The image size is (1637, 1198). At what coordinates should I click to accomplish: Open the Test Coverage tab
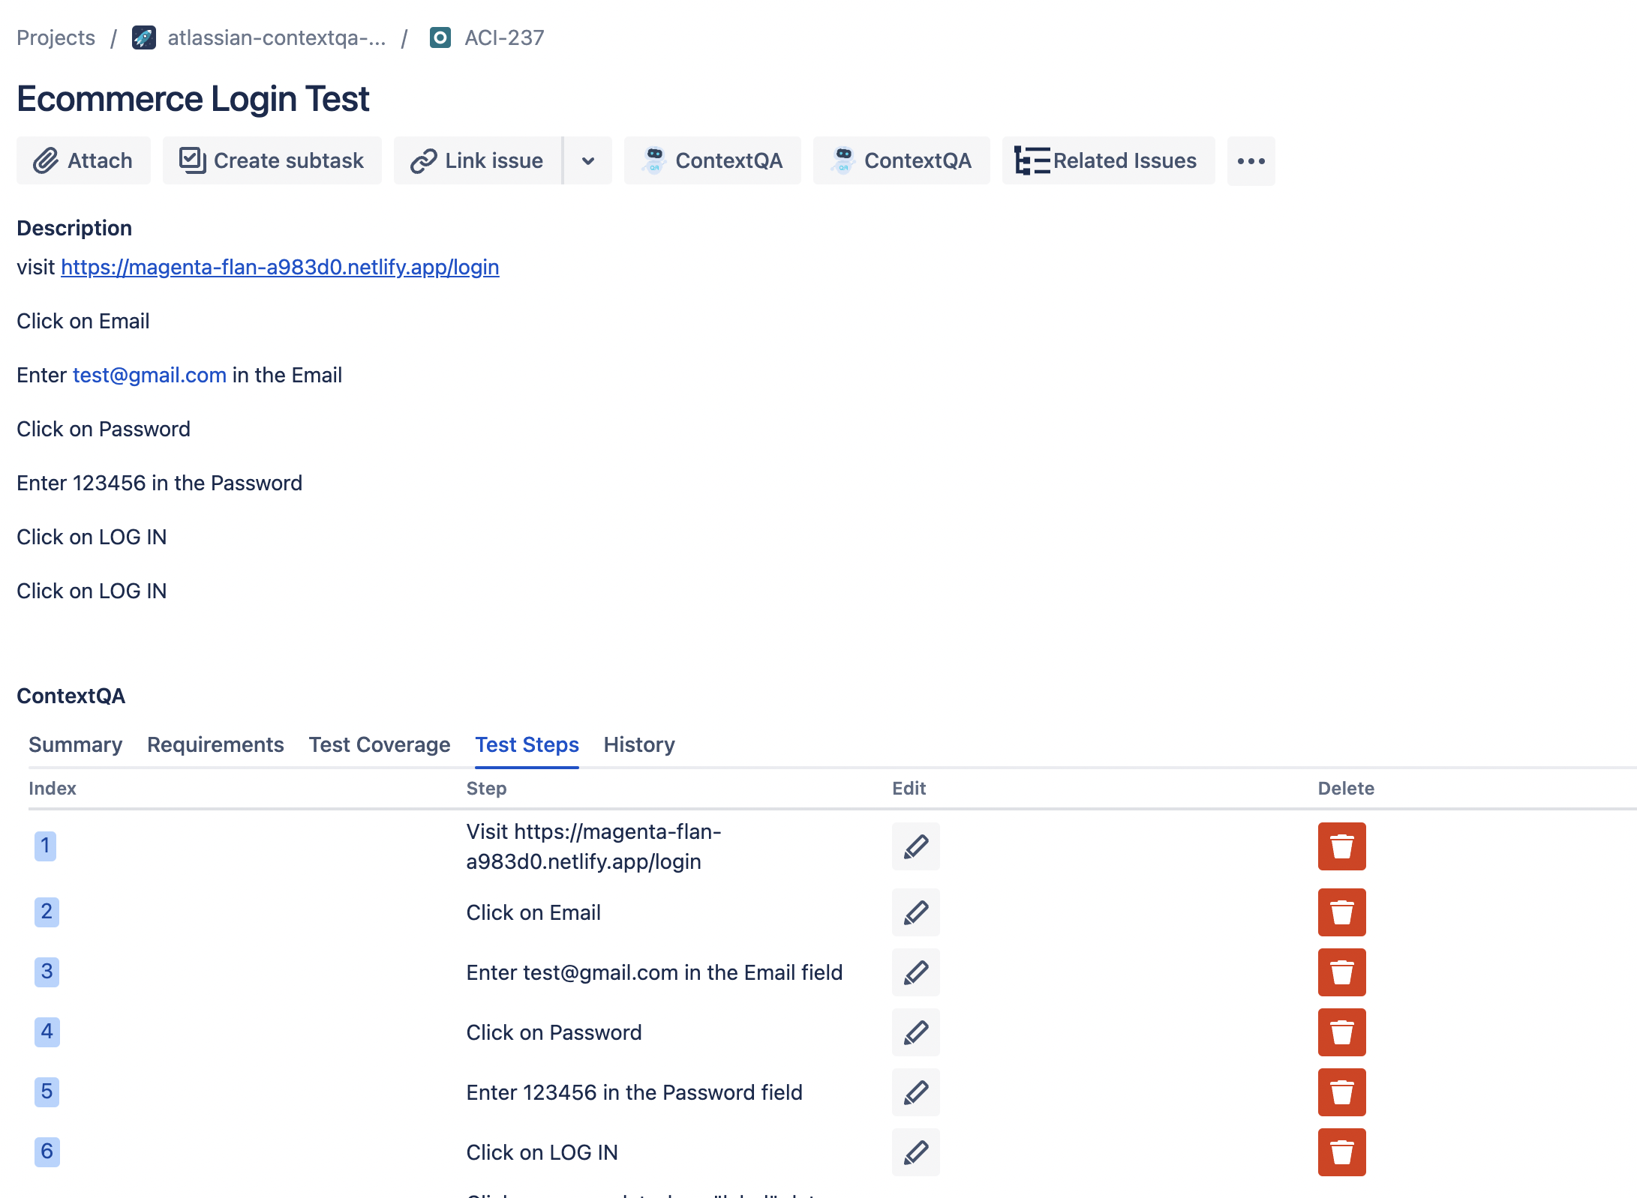tap(379, 744)
